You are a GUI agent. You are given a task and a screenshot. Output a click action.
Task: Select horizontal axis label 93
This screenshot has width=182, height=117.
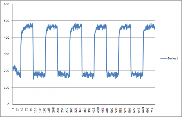[x=31, y=109]
